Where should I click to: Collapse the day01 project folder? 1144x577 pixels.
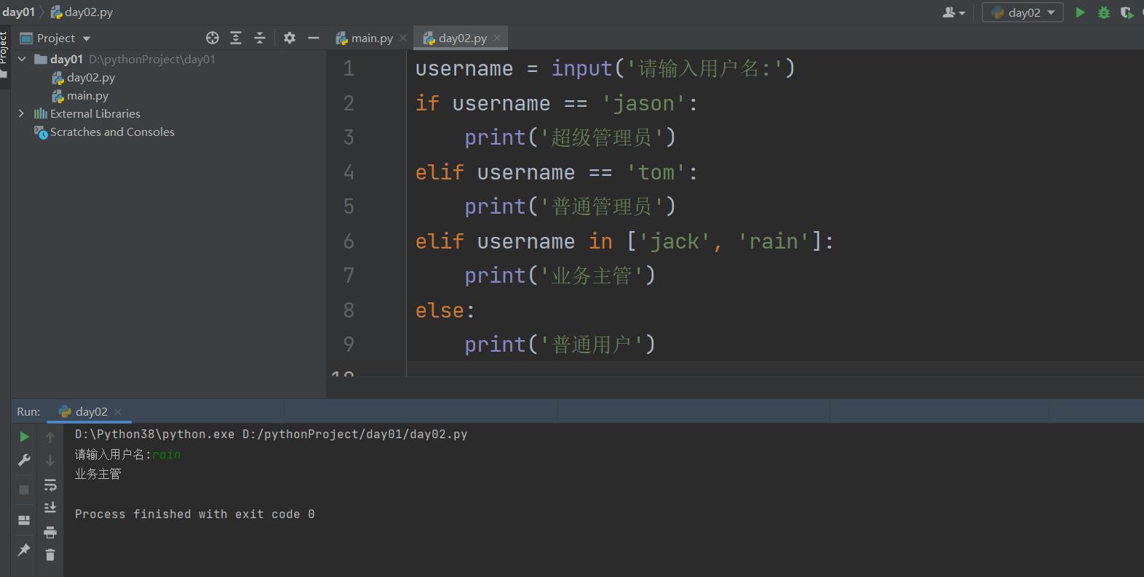(x=22, y=59)
